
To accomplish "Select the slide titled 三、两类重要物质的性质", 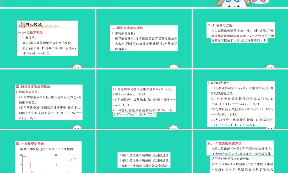I will [48, 99].
